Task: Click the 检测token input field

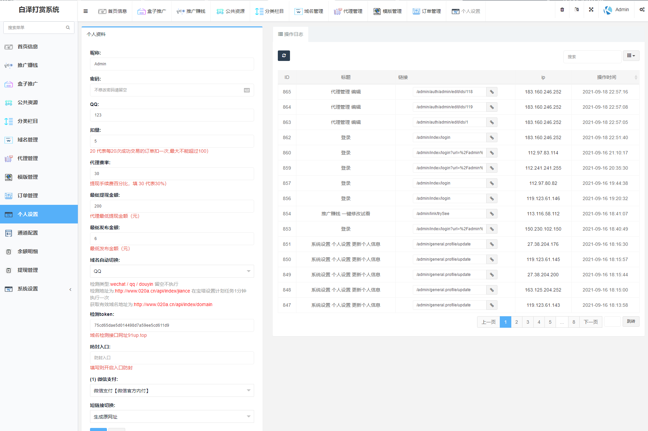Action: point(172,325)
